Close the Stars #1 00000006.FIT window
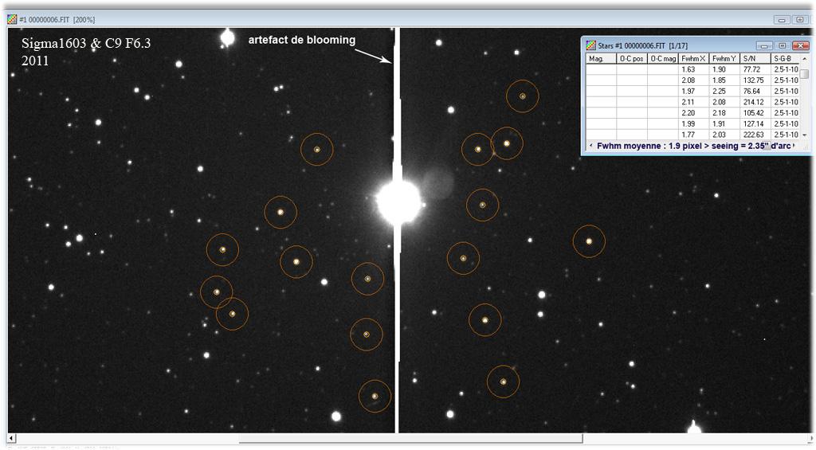 (800, 45)
